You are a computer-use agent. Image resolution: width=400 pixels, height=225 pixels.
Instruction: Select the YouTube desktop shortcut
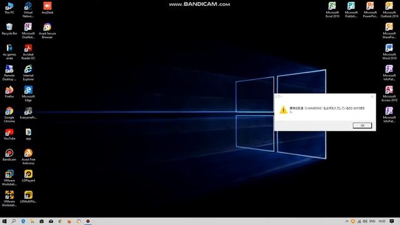point(9,134)
